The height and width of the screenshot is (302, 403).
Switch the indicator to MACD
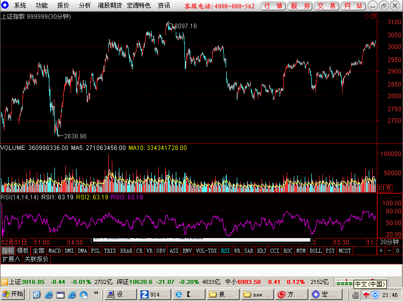click(54, 251)
